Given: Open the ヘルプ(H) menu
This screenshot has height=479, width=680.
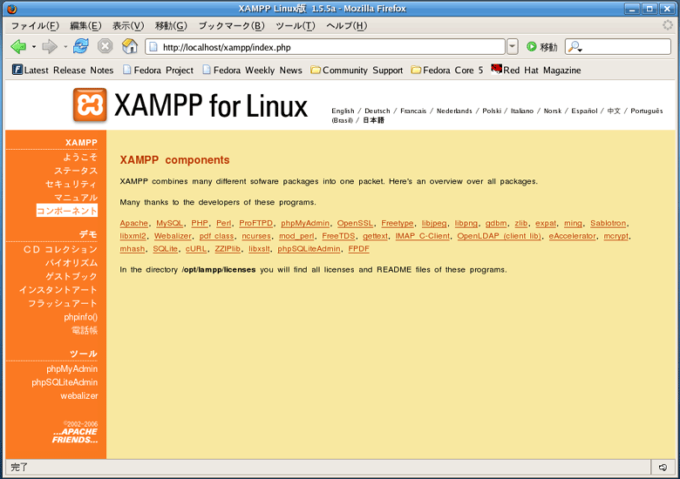Looking at the screenshot, I should [346, 26].
